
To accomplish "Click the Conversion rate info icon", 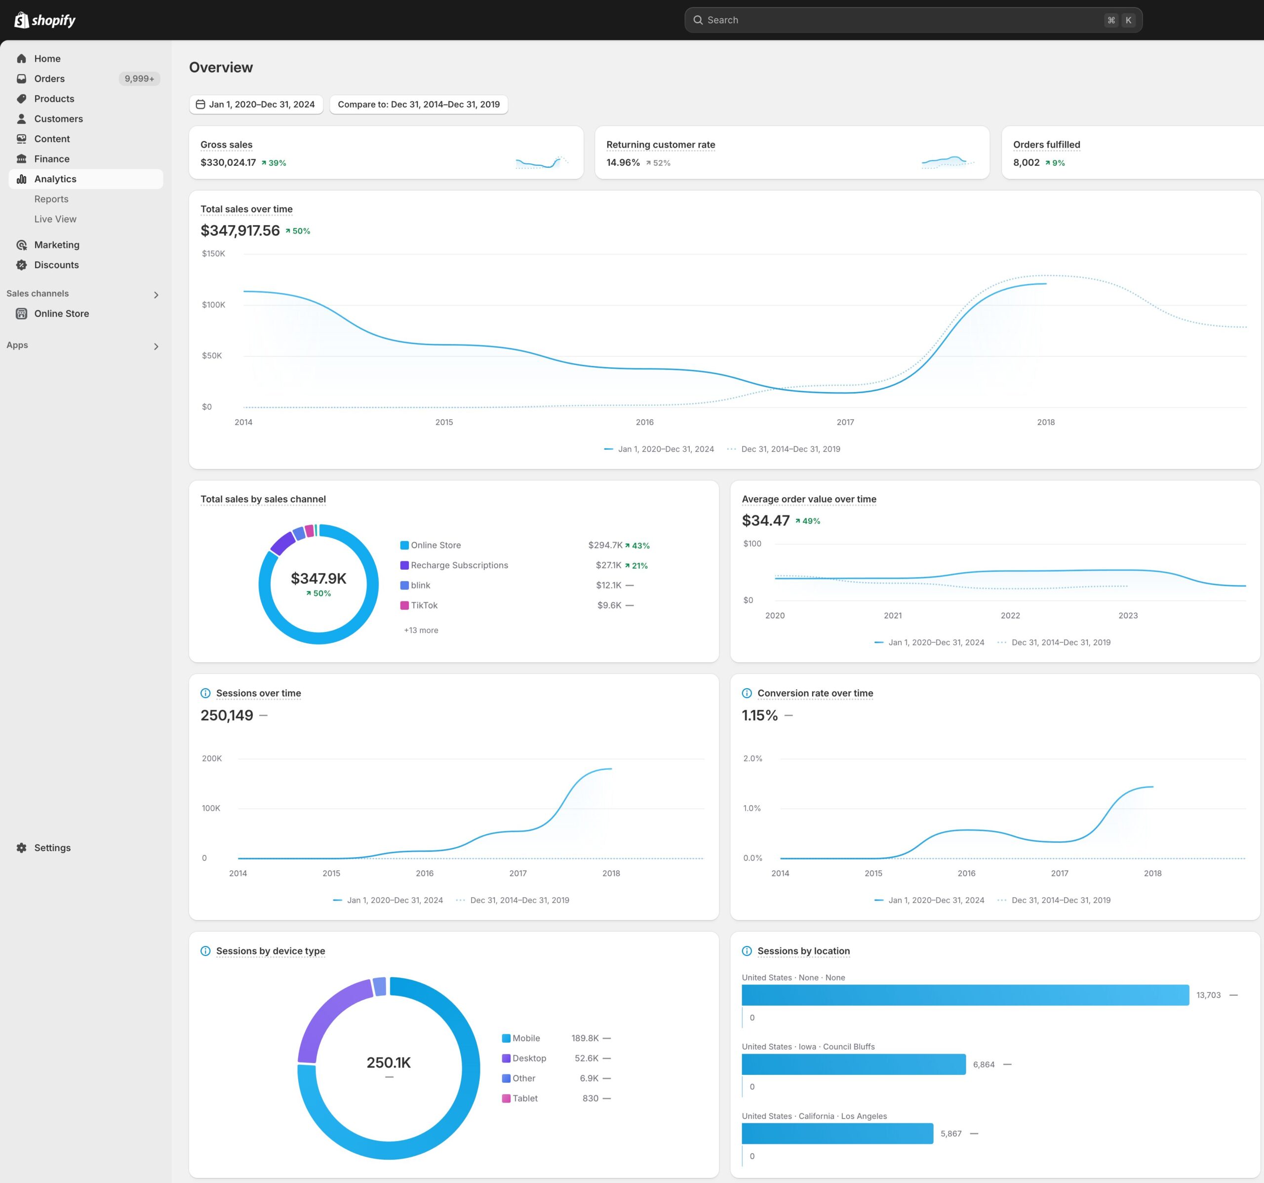I will [x=747, y=694].
